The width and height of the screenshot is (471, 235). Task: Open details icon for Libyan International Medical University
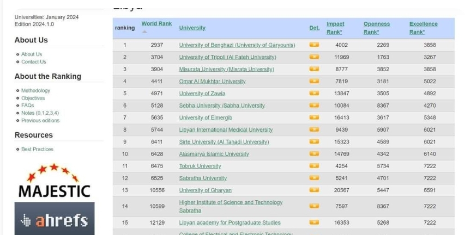(314, 129)
